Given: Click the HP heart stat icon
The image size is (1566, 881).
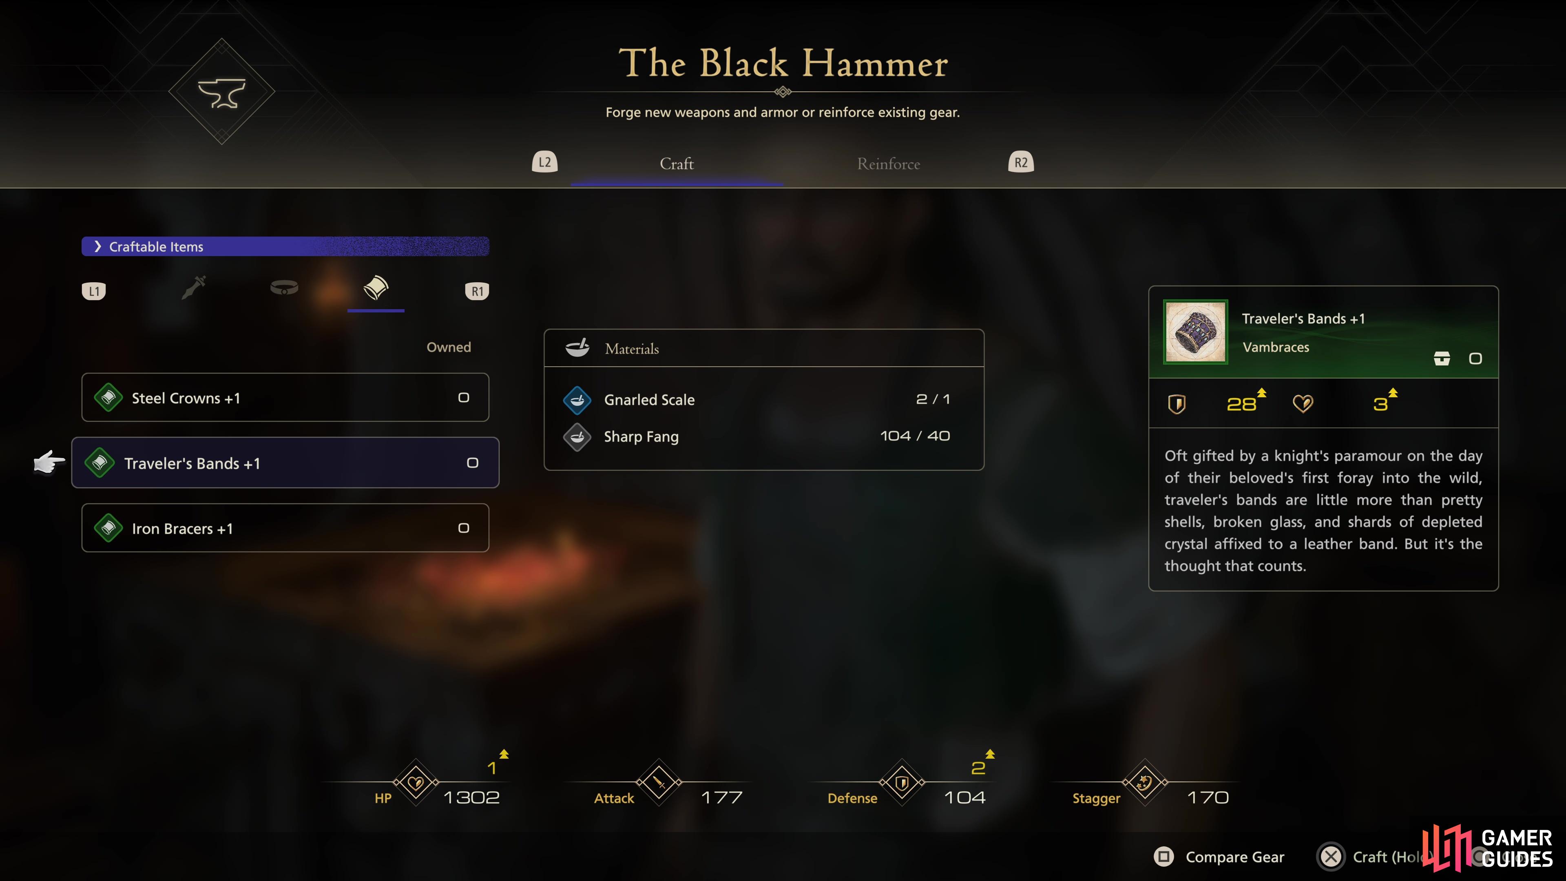Looking at the screenshot, I should [x=416, y=783].
